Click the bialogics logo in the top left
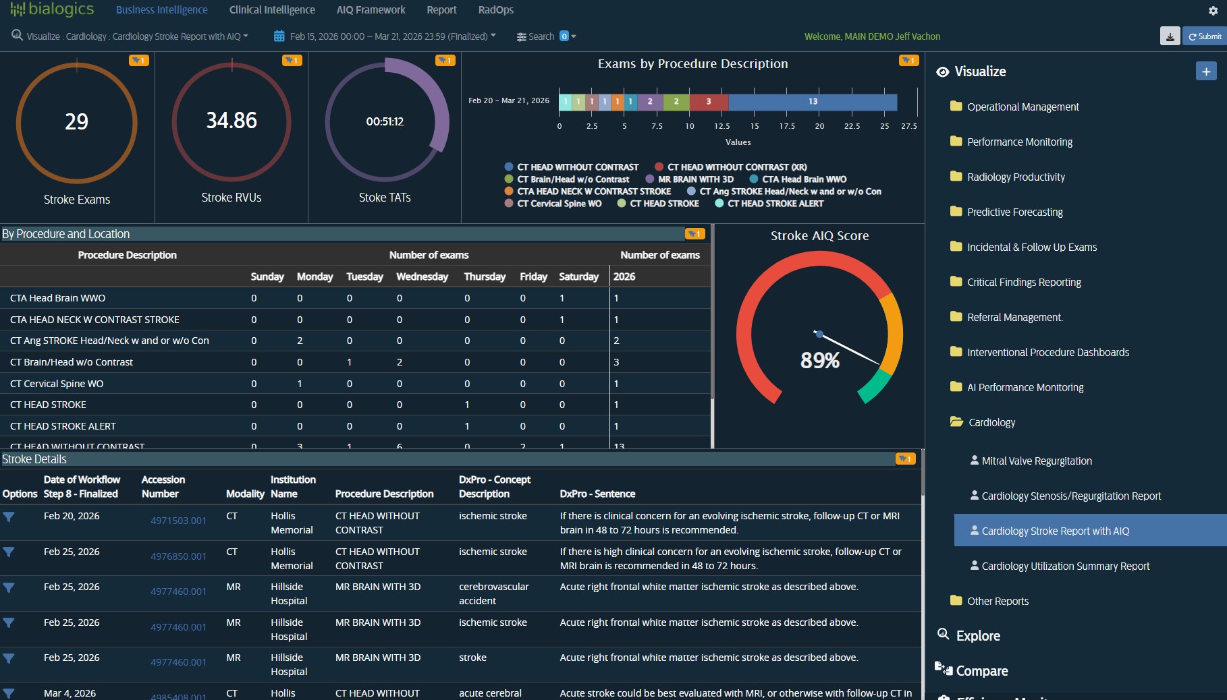The image size is (1227, 700). tap(52, 9)
